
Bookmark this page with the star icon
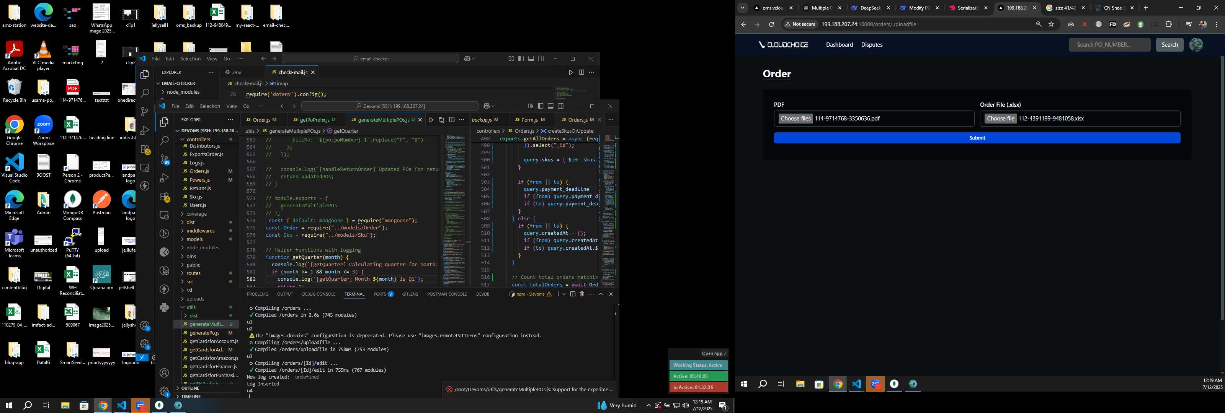pos(1052,24)
